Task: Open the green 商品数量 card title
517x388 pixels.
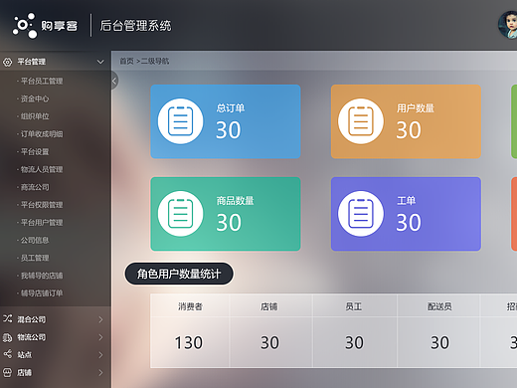Action: pos(236,201)
